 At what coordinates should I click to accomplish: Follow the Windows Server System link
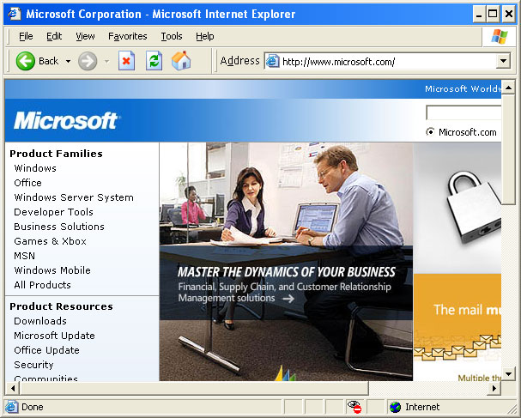coord(74,197)
